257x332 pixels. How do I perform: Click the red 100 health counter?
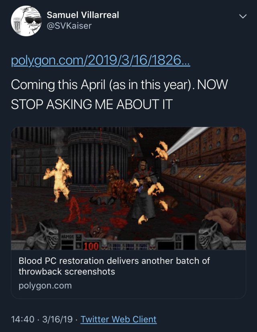click(91, 246)
